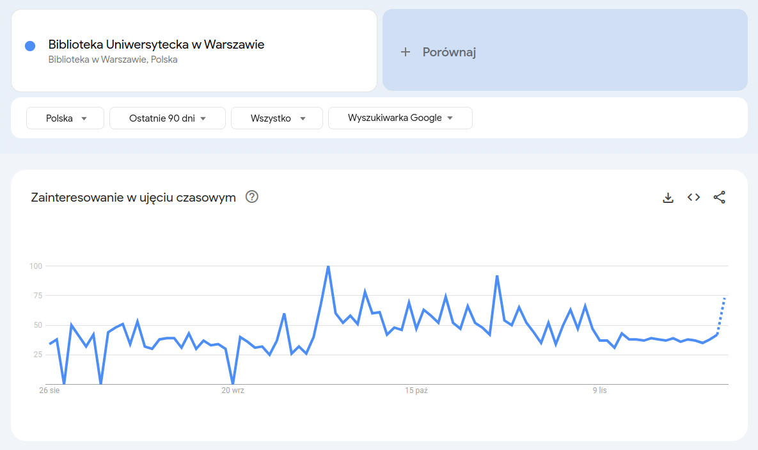Click the download CSV icon
Screen dimensions: 758x450
pyautogui.click(x=668, y=197)
